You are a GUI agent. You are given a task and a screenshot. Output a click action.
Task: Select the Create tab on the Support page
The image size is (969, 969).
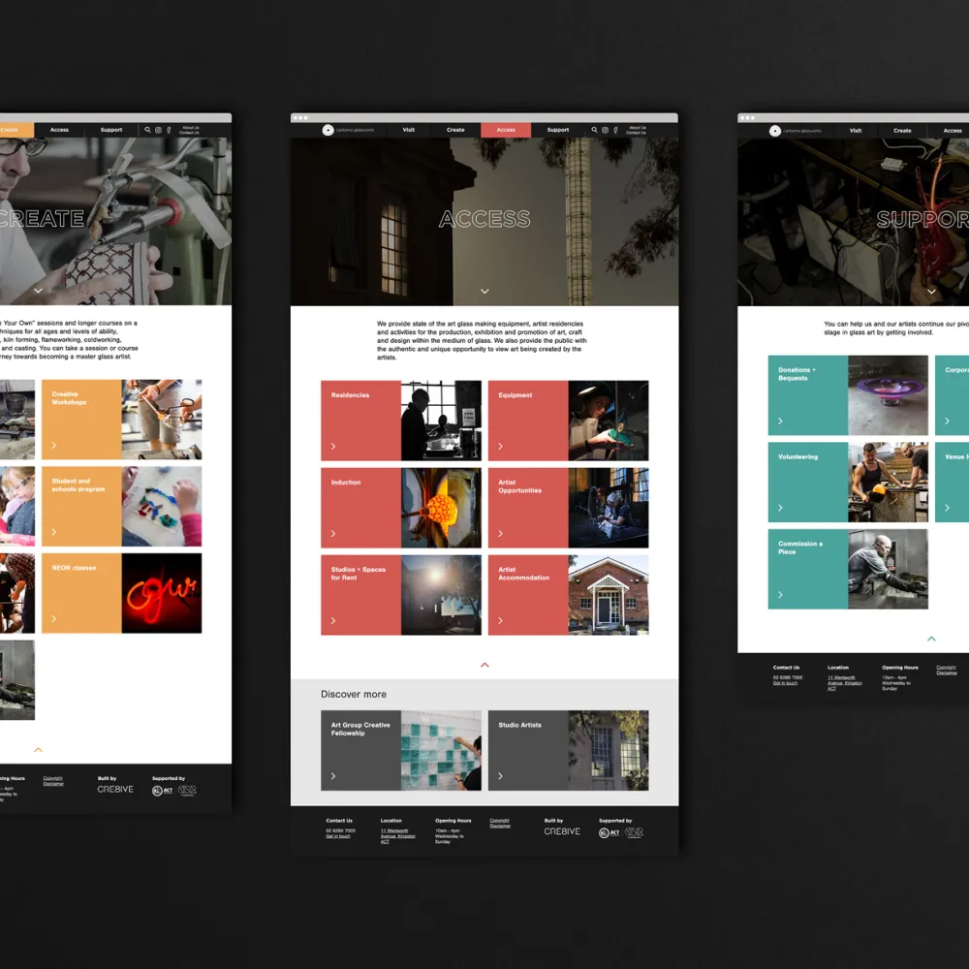tap(902, 131)
